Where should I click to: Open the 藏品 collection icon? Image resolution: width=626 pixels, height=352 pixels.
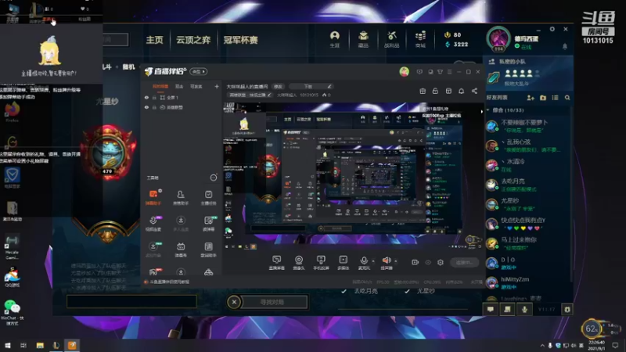(363, 39)
